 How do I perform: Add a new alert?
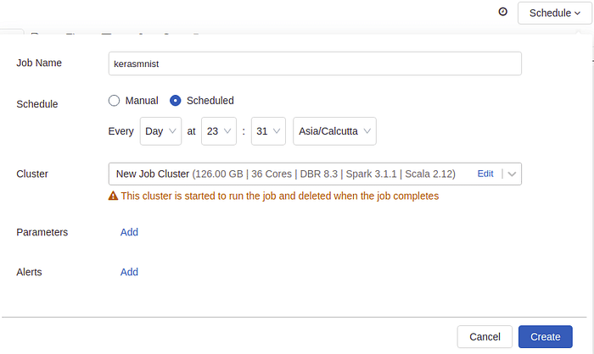(129, 273)
